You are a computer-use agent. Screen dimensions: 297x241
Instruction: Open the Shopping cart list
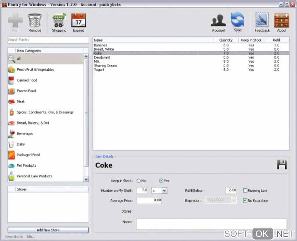59,20
